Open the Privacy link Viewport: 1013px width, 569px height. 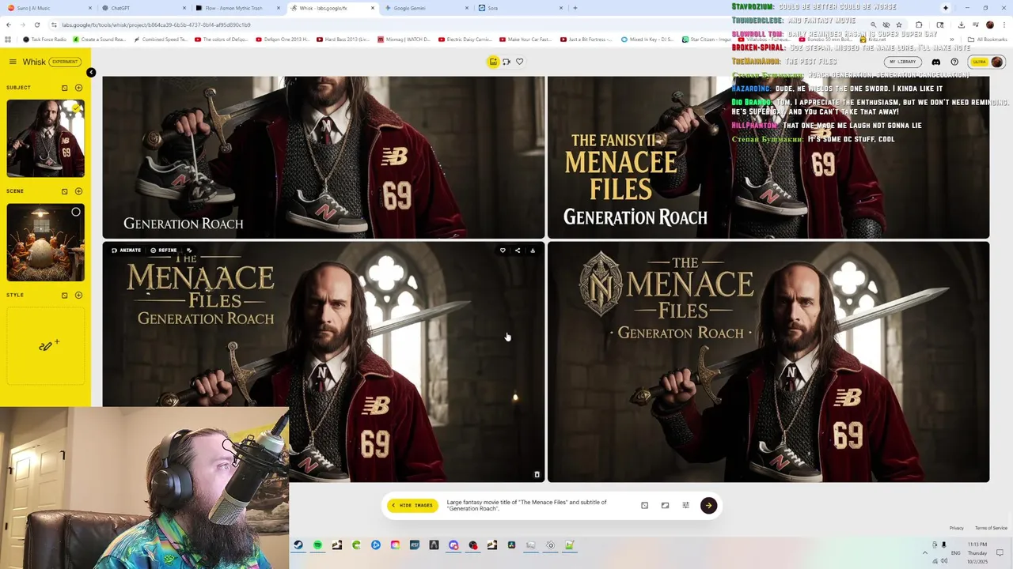[956, 528]
